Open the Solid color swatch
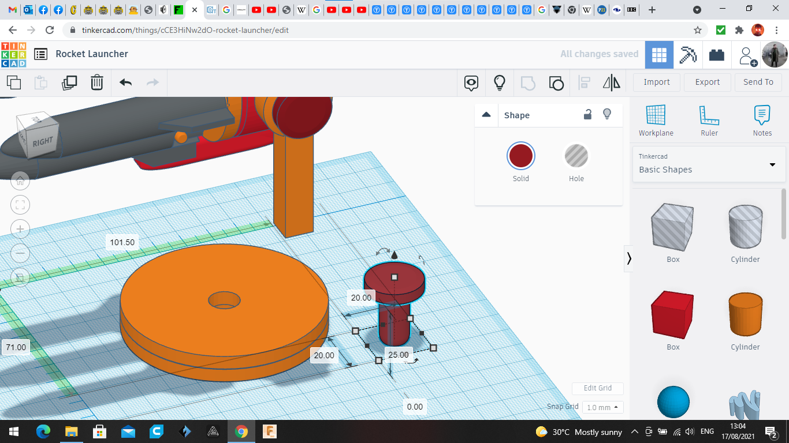The image size is (789, 443). pyautogui.click(x=520, y=156)
